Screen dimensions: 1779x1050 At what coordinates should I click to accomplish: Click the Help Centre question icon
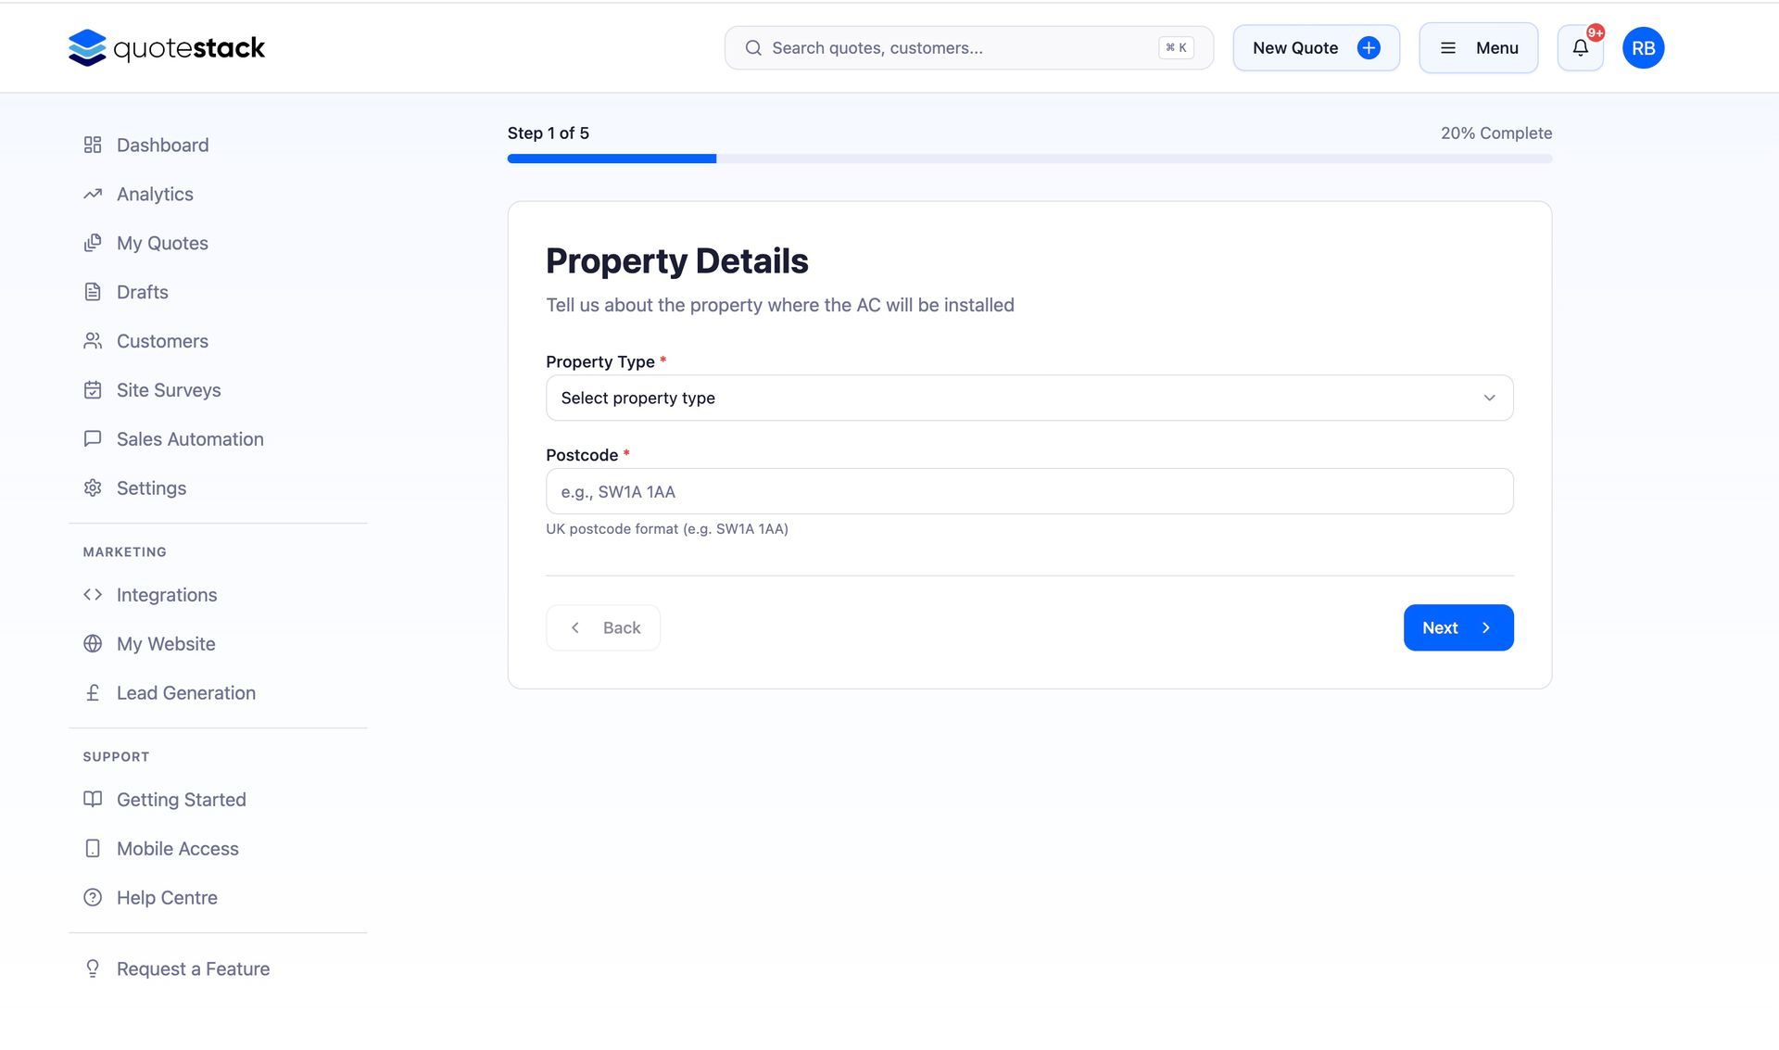pos(93,898)
